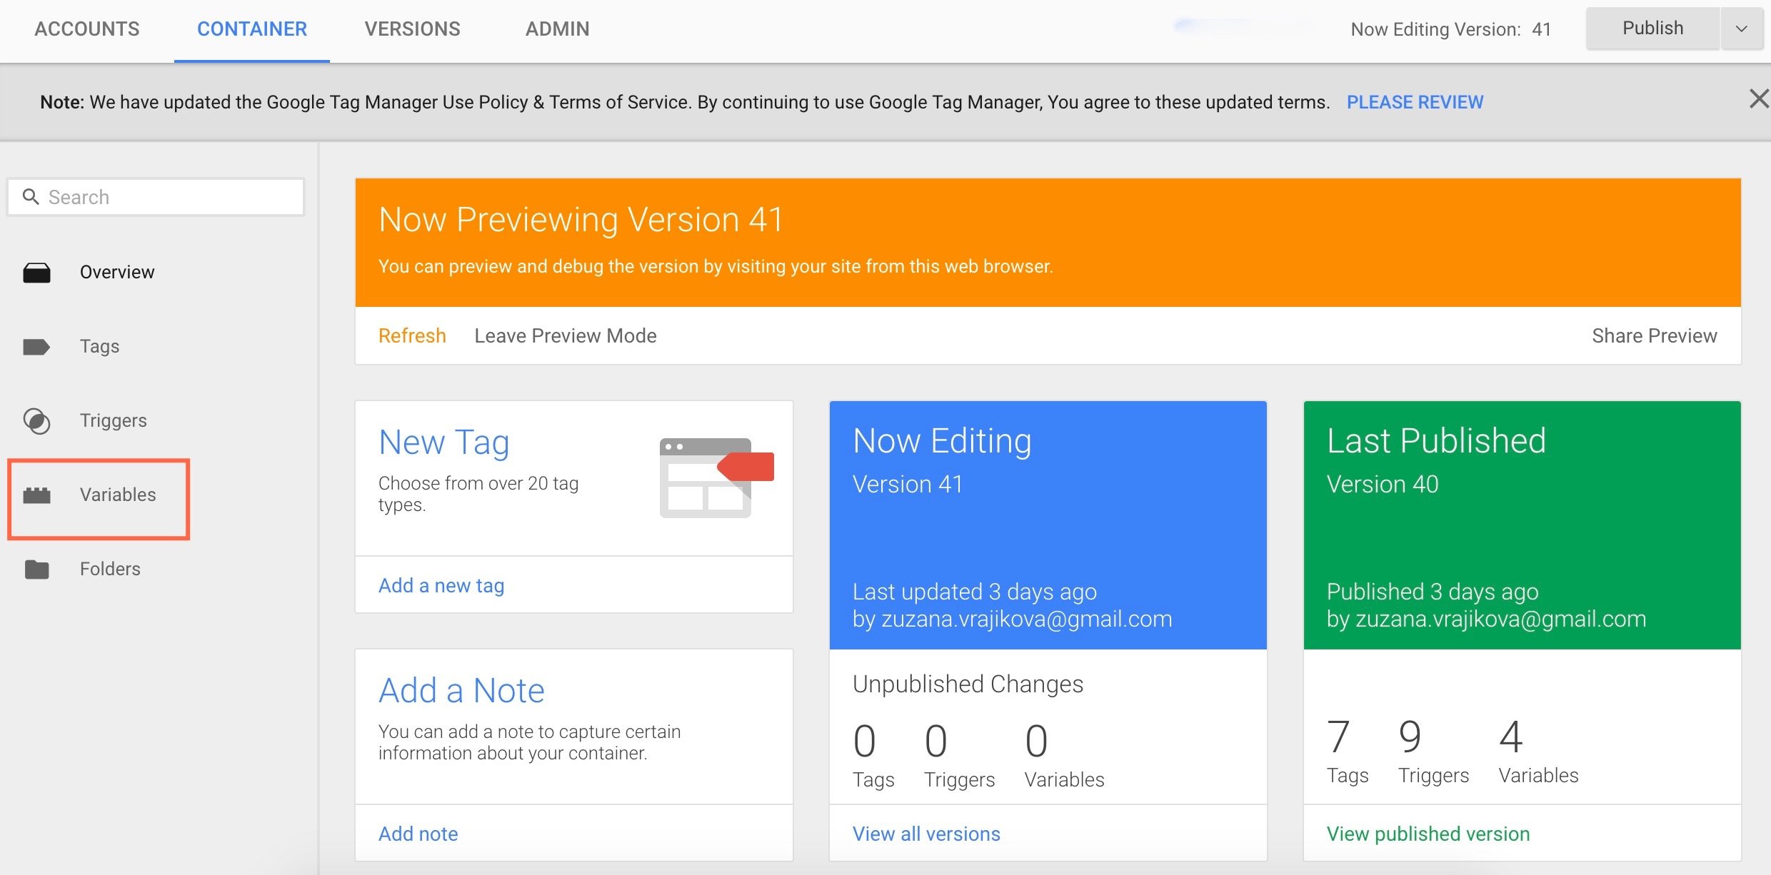Click Share Preview link
The width and height of the screenshot is (1771, 875).
[x=1654, y=335]
